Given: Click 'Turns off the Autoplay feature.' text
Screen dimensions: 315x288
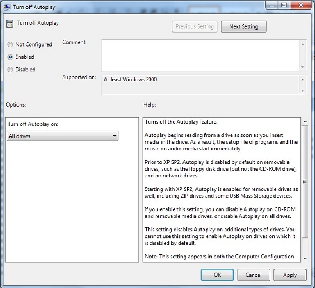Looking at the screenshot, I should [181, 122].
